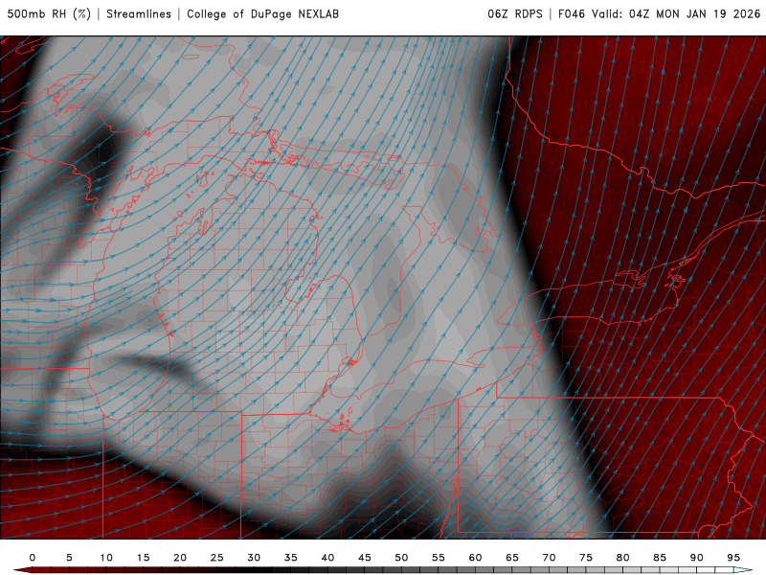Click the 'Valid: 04Z MON JAN 19 2026' text

coord(676,13)
